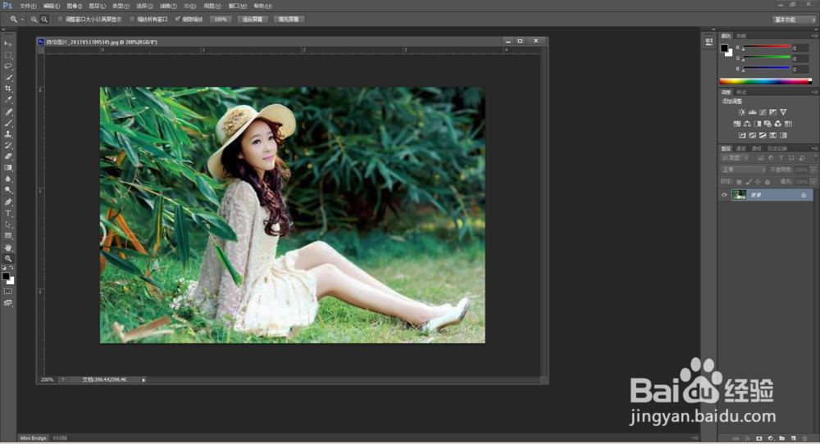Toggle lock position
The height and width of the screenshot is (444, 820).
point(758,182)
